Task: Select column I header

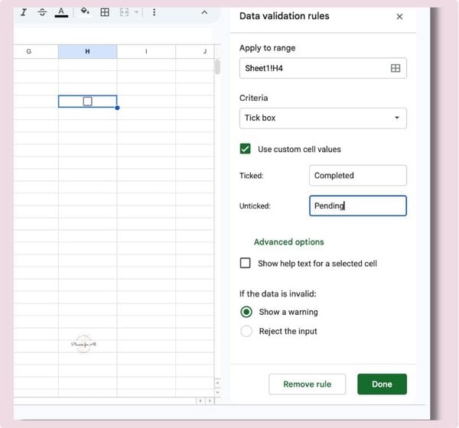Action: click(146, 51)
